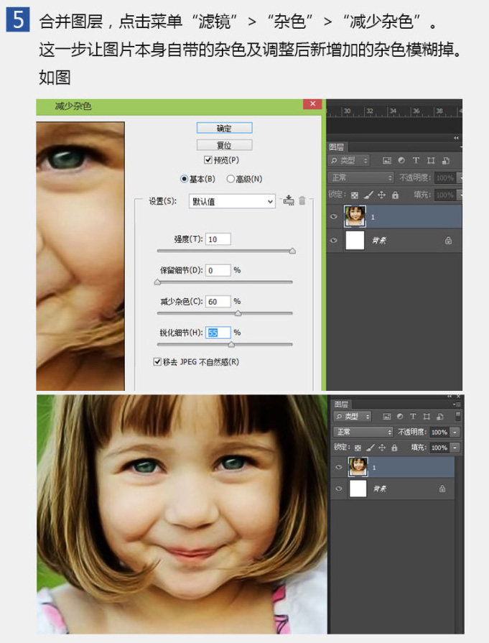The image size is (489, 643).
Task: Click the 减少杂色(C) slider handle
Action: tap(238, 313)
